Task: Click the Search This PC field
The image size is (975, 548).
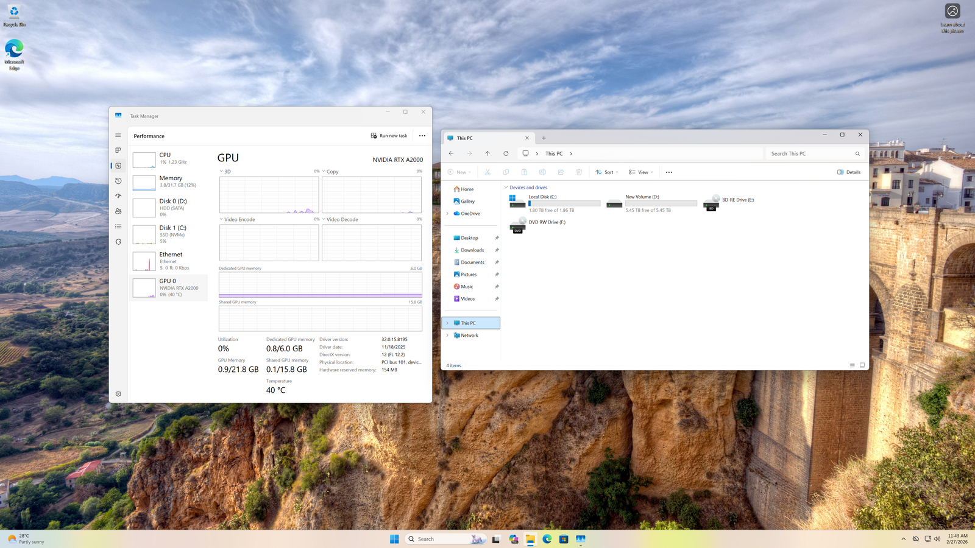Action: click(x=810, y=153)
